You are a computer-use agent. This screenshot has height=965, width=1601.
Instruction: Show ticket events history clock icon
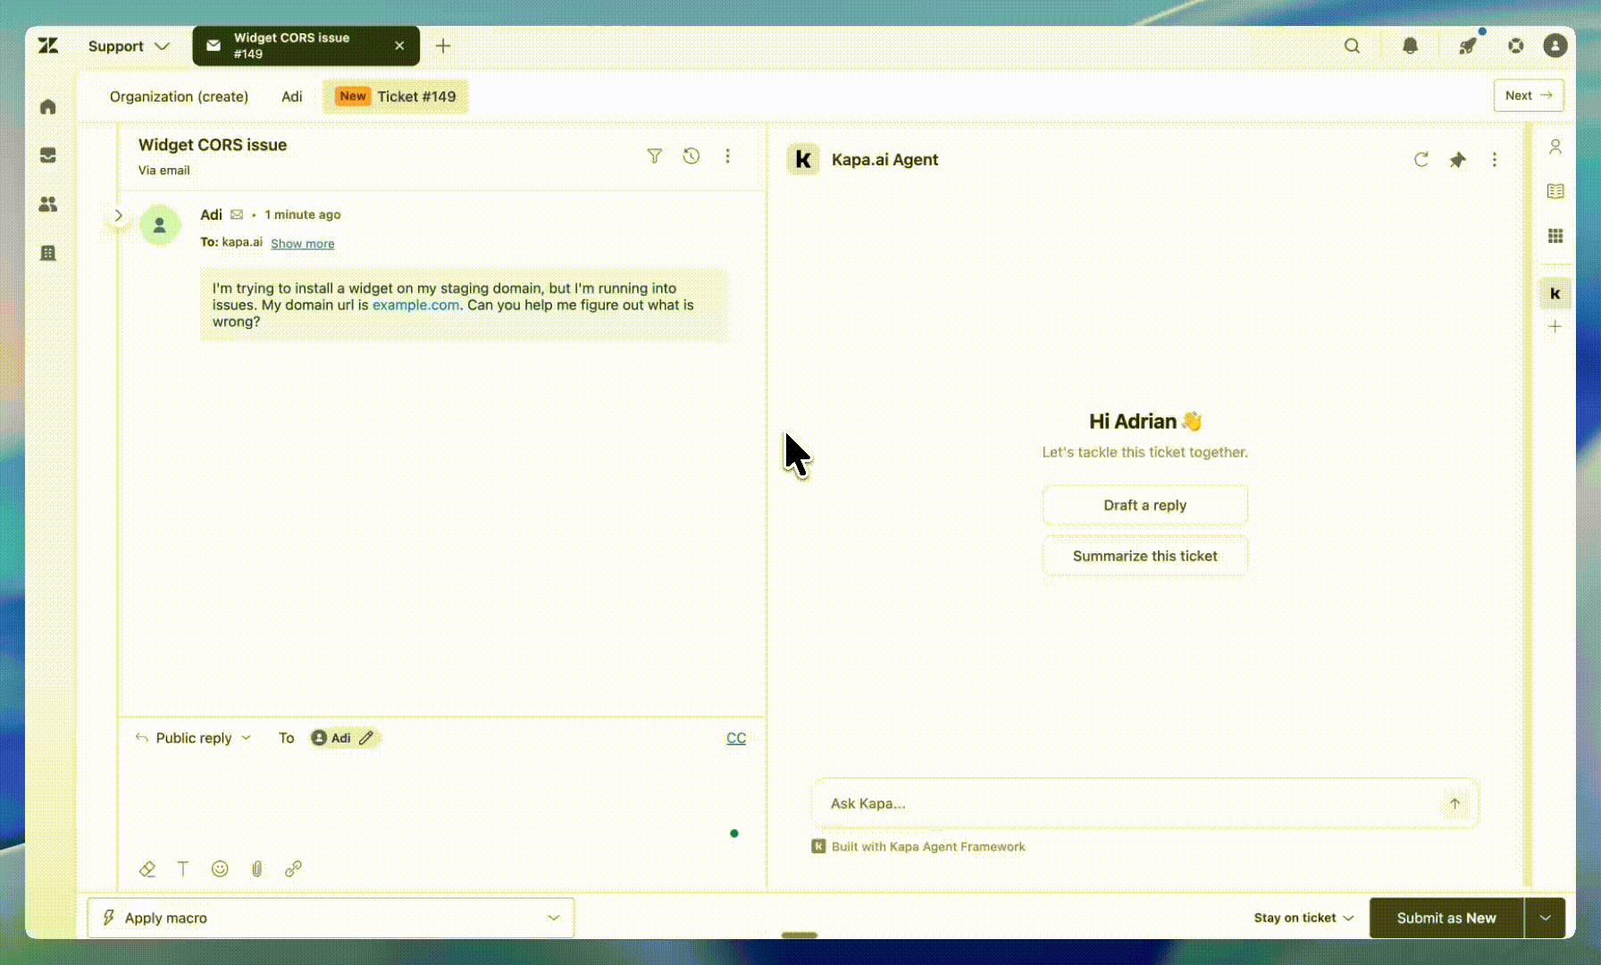(692, 156)
